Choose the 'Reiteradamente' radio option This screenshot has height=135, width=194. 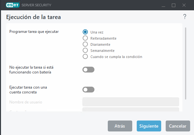(x=85, y=38)
